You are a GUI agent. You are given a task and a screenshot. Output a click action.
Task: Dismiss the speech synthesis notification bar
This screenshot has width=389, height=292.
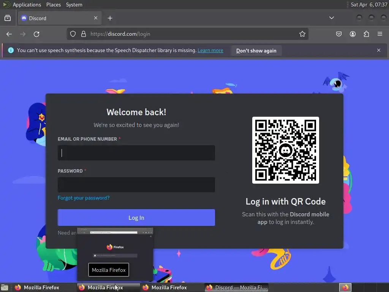[379, 50]
